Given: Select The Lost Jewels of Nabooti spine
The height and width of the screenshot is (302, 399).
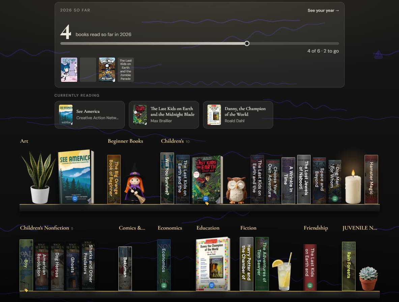Looking at the screenshot, I should click(x=304, y=179).
